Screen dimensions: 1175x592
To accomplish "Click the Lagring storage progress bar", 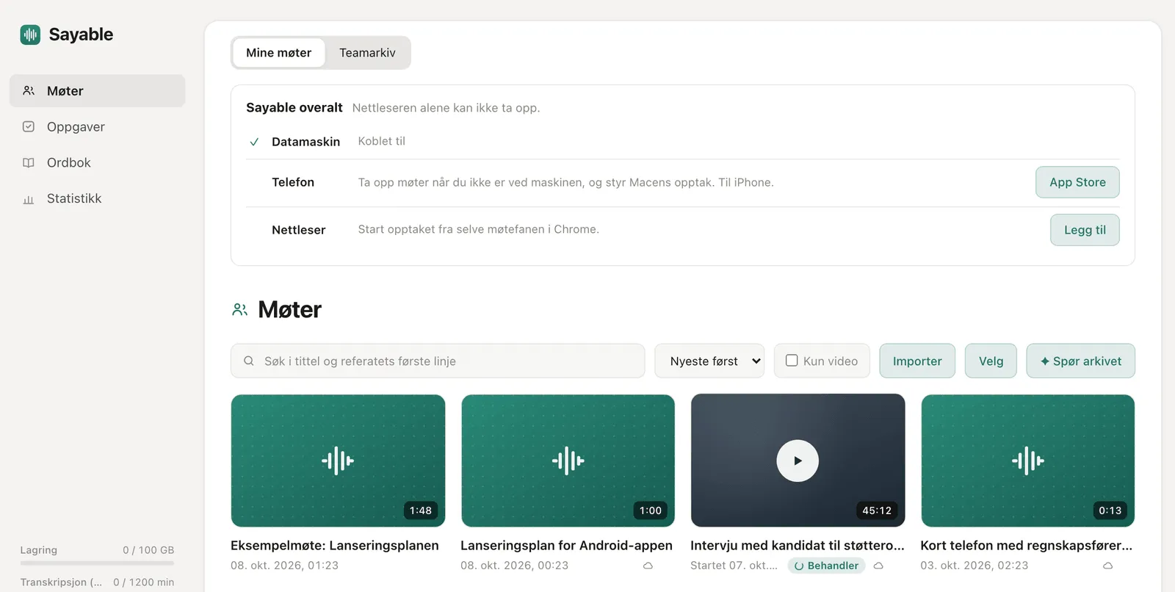I will click(97, 563).
